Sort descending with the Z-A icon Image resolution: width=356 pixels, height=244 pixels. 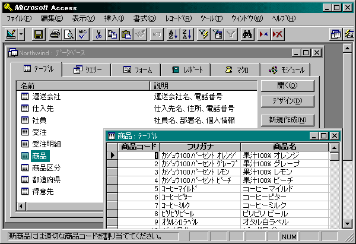point(187,34)
